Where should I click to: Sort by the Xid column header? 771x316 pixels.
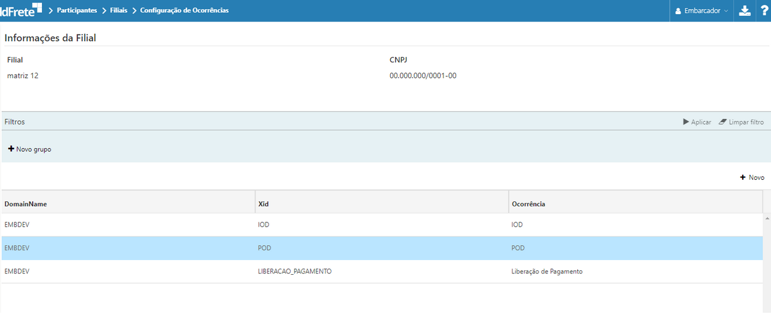click(x=263, y=204)
